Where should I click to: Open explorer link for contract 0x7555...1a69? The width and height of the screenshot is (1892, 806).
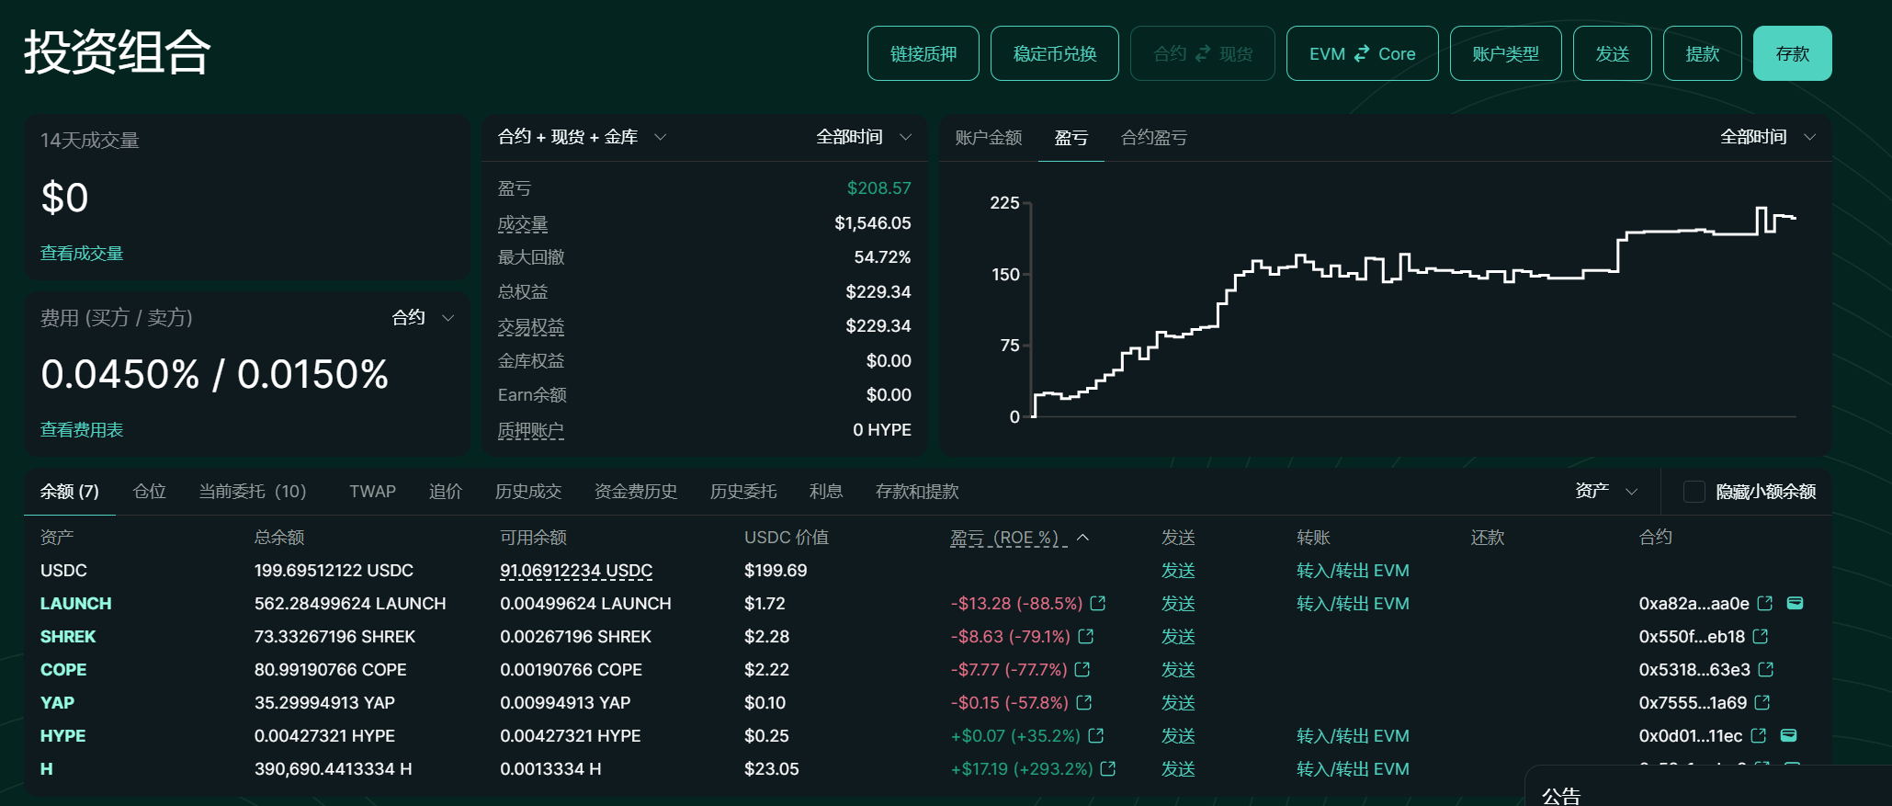1762,703
